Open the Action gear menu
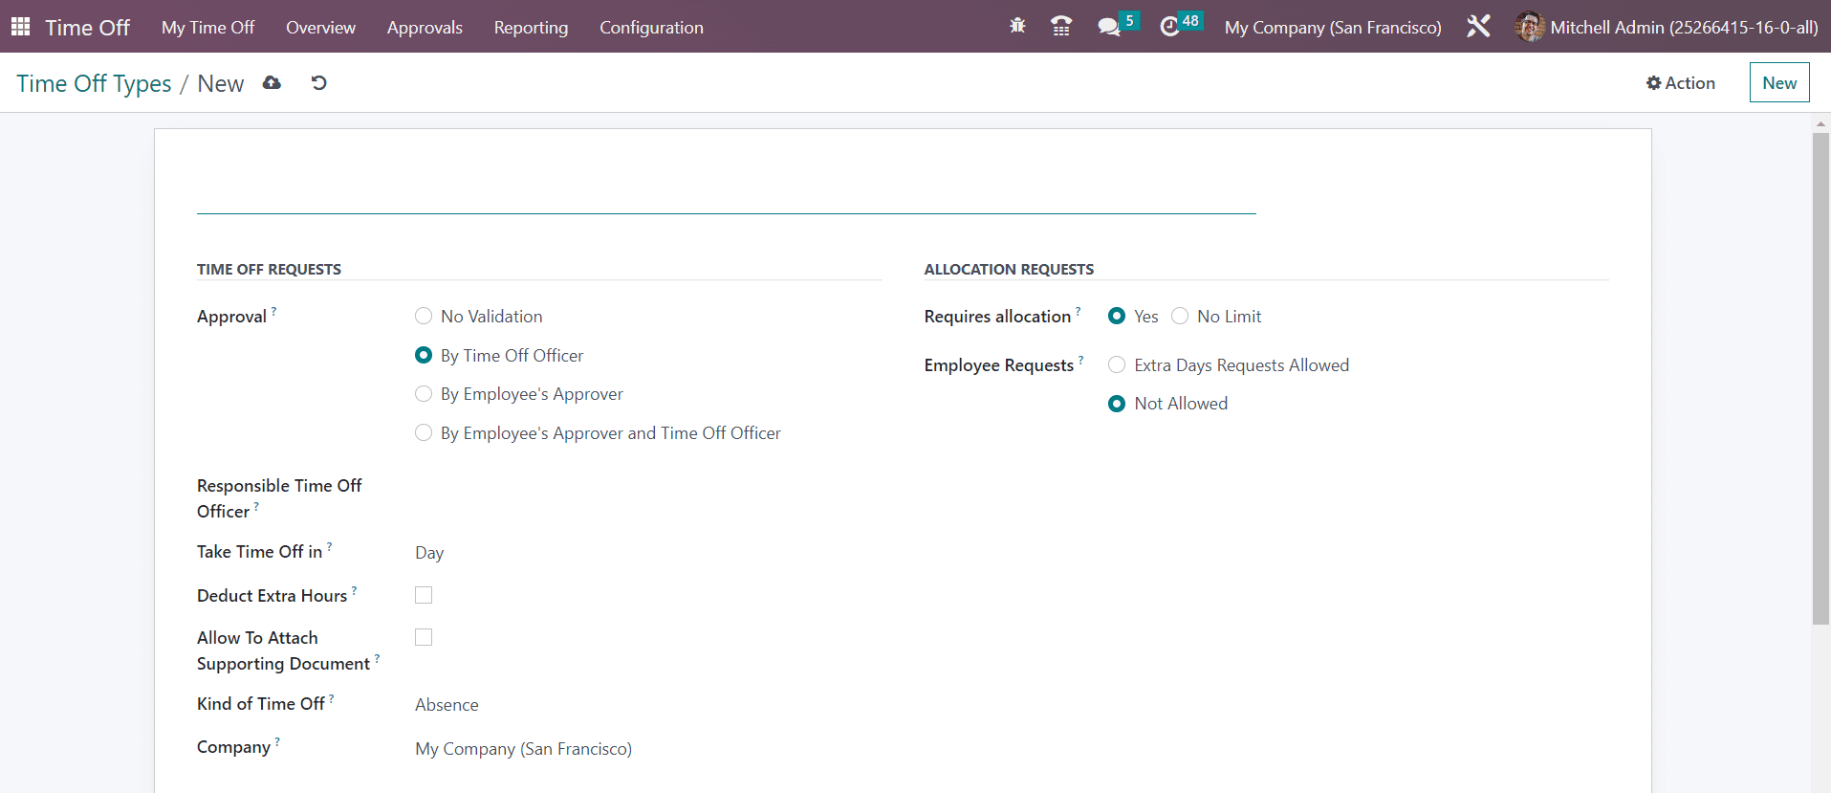This screenshot has height=793, width=1831. pos(1680,83)
